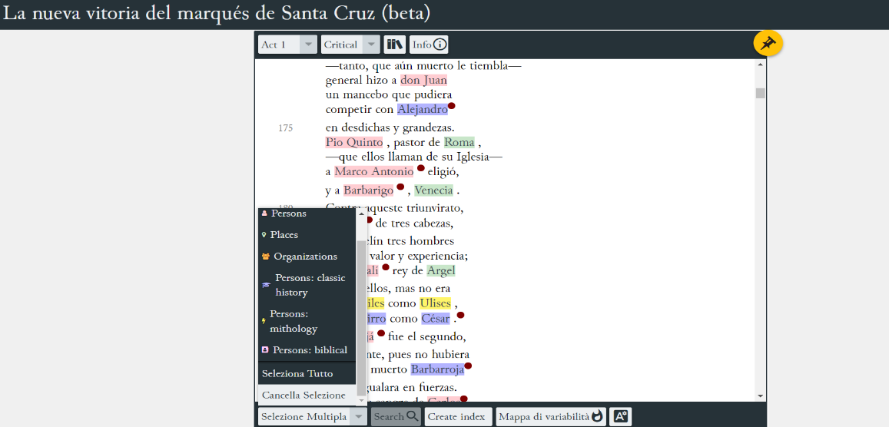Click the highlighted name don Juan
Image resolution: width=889 pixels, height=427 pixels.
tap(423, 80)
